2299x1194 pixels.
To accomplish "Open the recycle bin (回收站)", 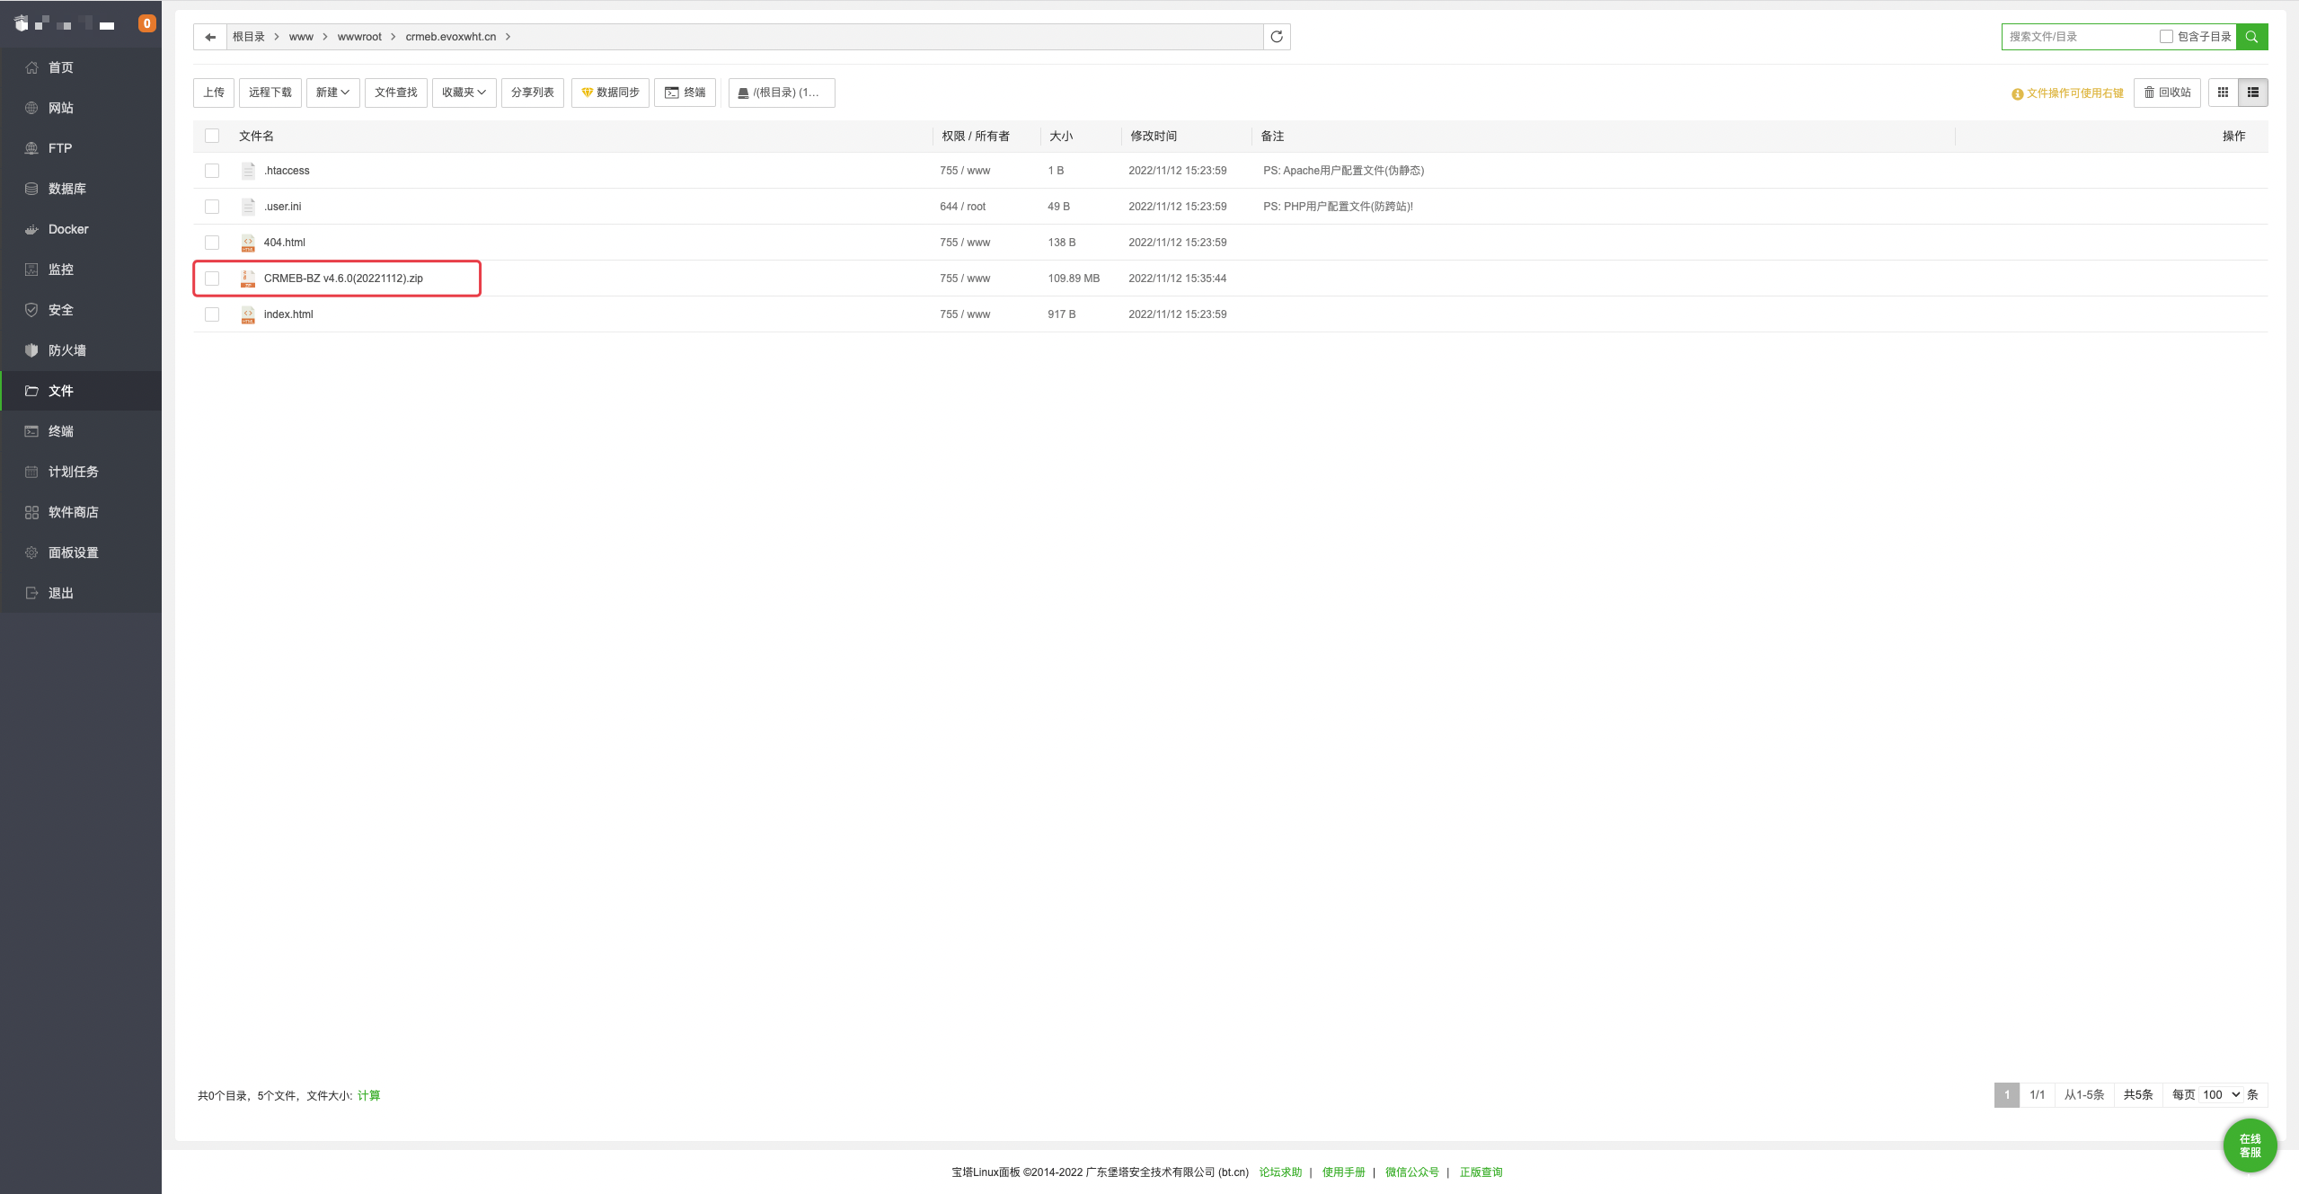I will [x=2167, y=93].
